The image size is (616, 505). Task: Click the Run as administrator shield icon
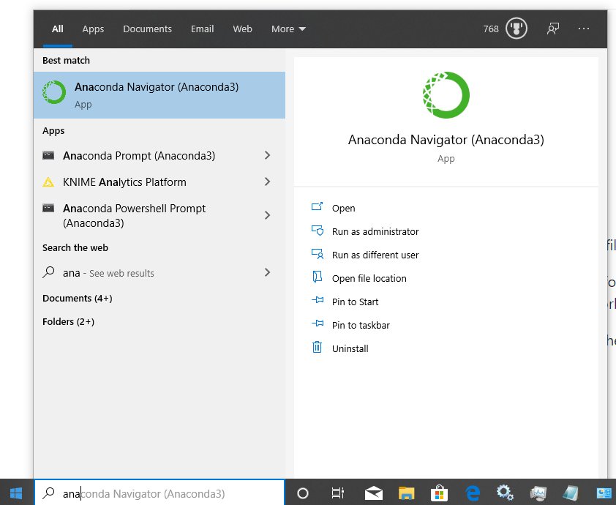pos(317,231)
